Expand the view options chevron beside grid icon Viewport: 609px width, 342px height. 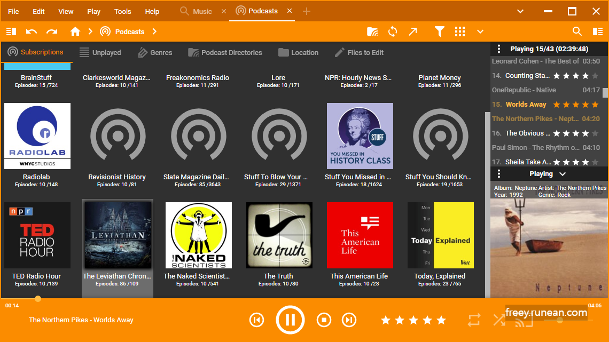tap(480, 32)
